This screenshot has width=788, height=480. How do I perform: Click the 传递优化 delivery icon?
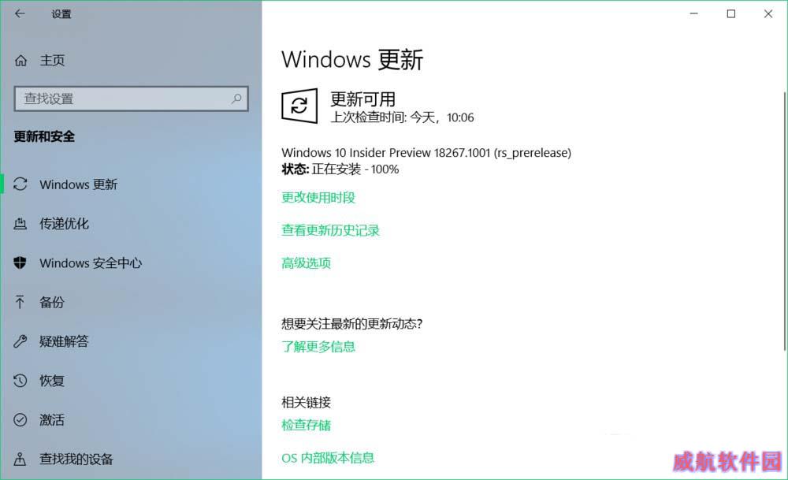coord(20,223)
